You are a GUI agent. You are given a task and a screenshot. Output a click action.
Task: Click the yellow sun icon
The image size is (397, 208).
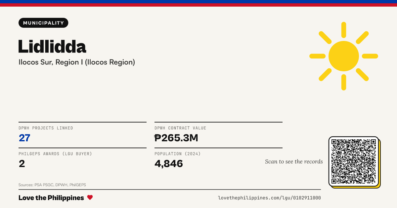(x=344, y=56)
